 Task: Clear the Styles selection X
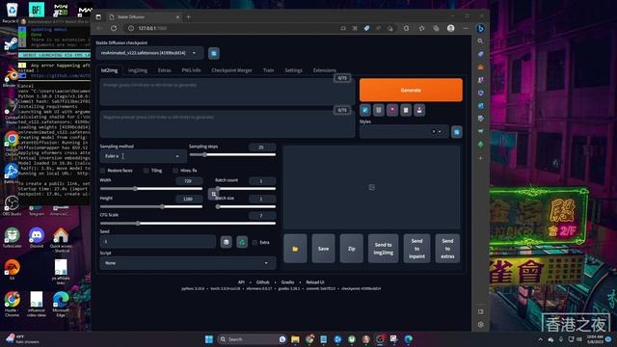pos(434,132)
